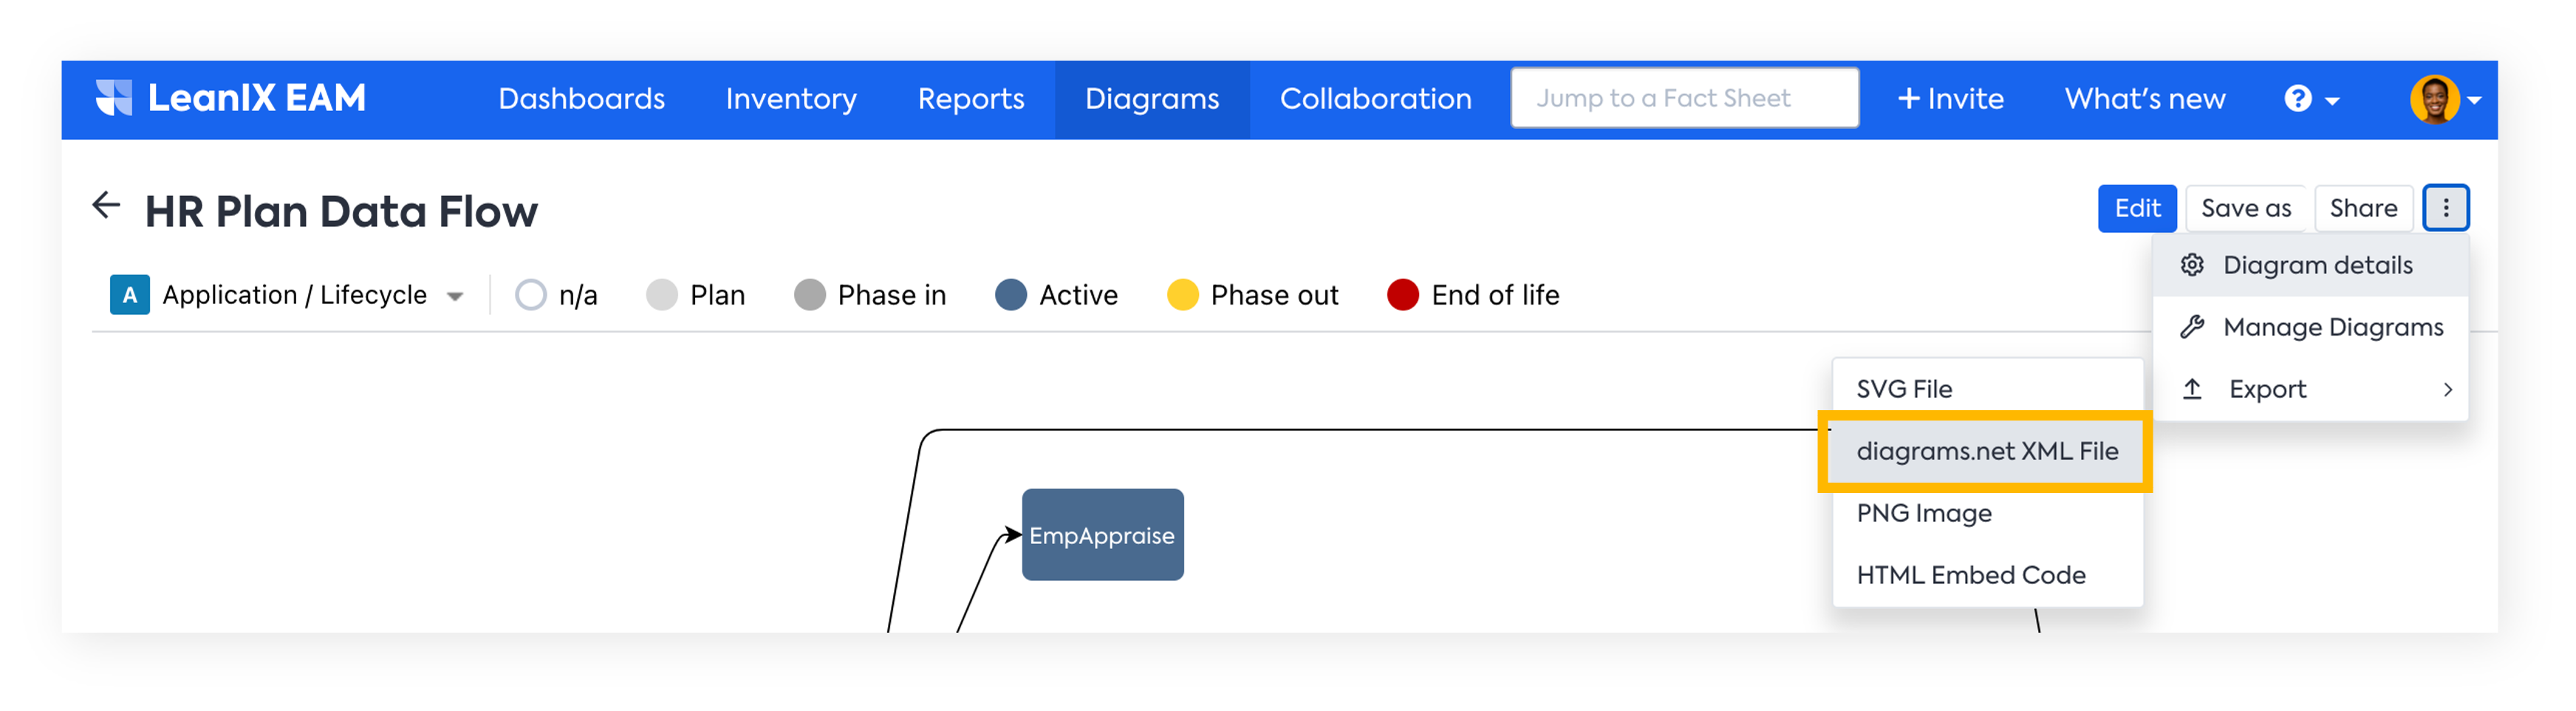Click the End of life red swatch
This screenshot has height=711, width=2576.
(1403, 295)
